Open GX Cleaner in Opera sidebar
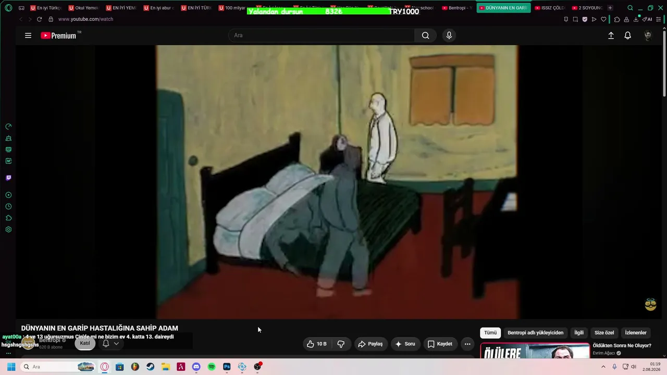 coord(8,138)
